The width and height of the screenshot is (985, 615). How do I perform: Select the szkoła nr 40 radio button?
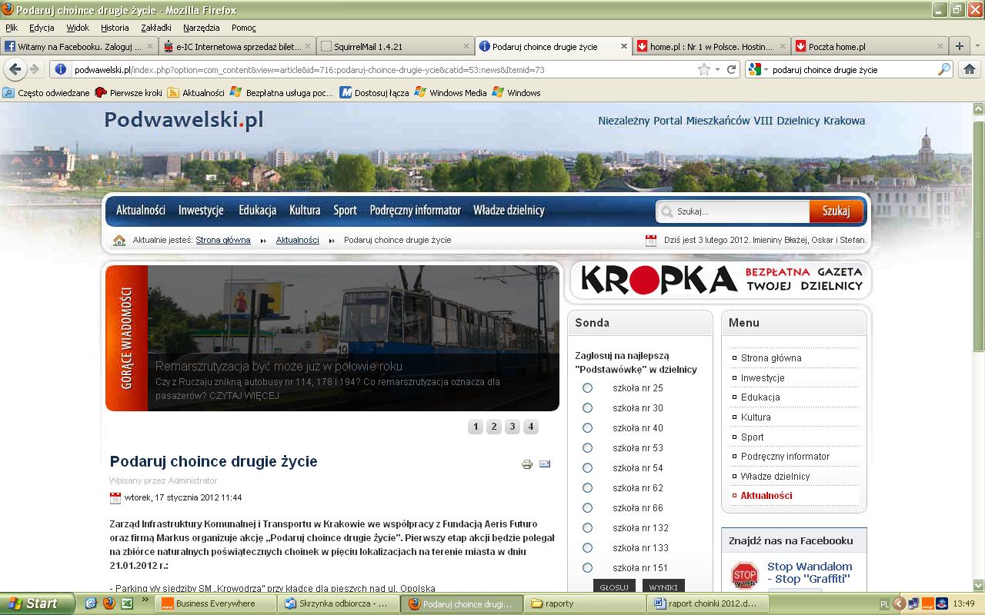pyautogui.click(x=588, y=428)
